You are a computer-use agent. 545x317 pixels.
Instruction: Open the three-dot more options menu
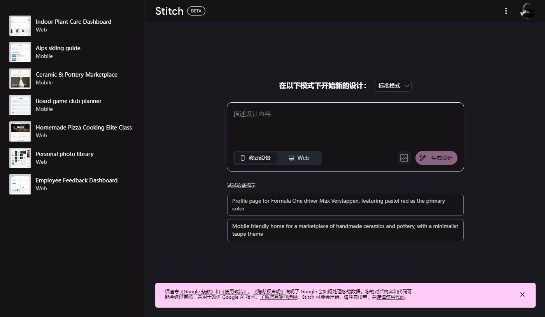[x=506, y=11]
